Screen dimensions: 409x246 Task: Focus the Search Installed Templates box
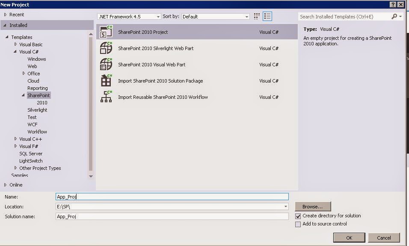(x=344, y=17)
